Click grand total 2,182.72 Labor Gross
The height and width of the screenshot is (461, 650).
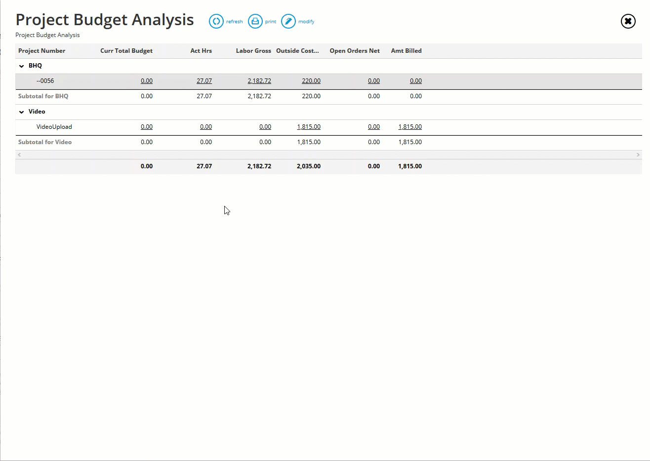point(259,166)
